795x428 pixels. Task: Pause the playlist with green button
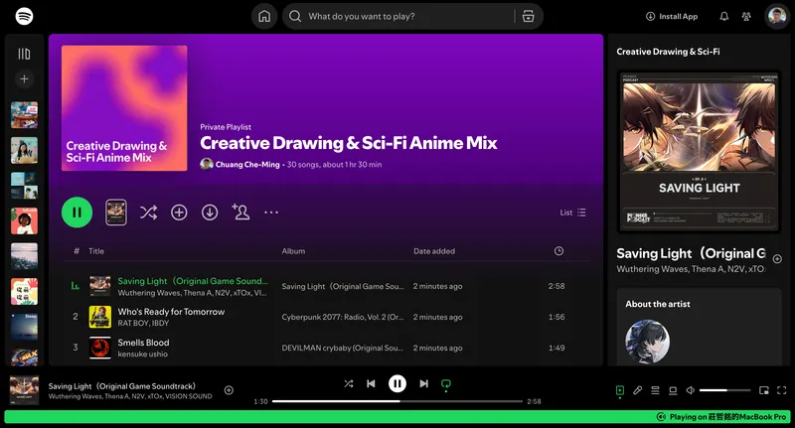(x=78, y=213)
